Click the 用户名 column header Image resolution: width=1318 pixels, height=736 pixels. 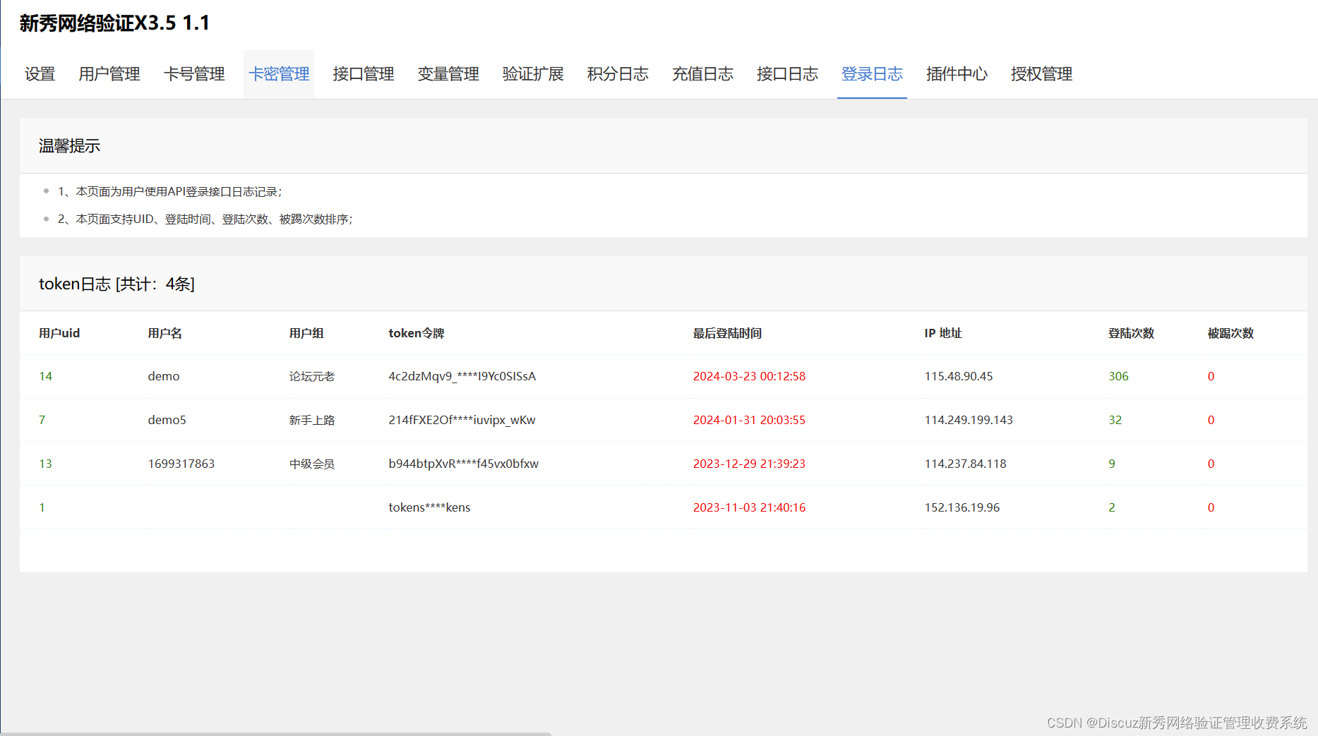pos(165,333)
